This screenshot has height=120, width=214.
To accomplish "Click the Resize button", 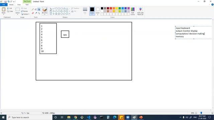I will (24, 11).
